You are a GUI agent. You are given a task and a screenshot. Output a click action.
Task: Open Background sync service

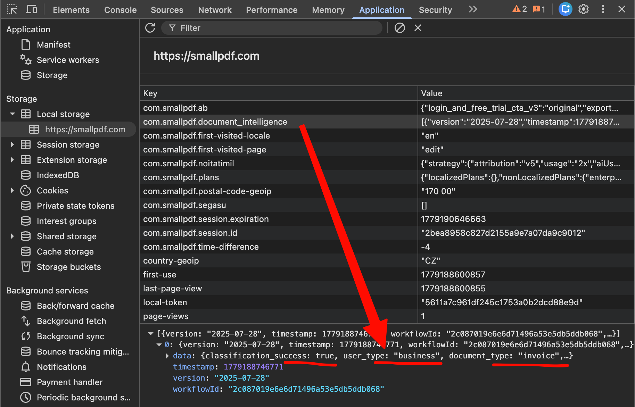pos(70,336)
